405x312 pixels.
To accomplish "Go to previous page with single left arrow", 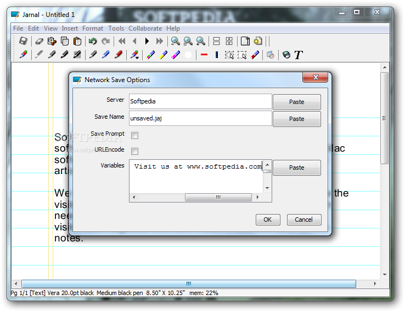I will click(x=134, y=41).
